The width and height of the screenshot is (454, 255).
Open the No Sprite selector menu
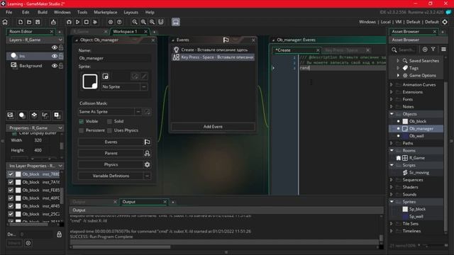[x=144, y=86]
